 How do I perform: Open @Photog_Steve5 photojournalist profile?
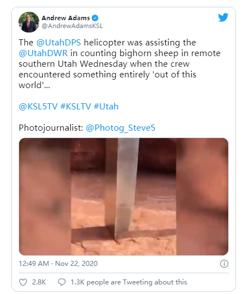120,128
